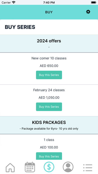The width and height of the screenshot is (98, 174).
Task: Tap the kids package age note text
Action: click(49, 128)
